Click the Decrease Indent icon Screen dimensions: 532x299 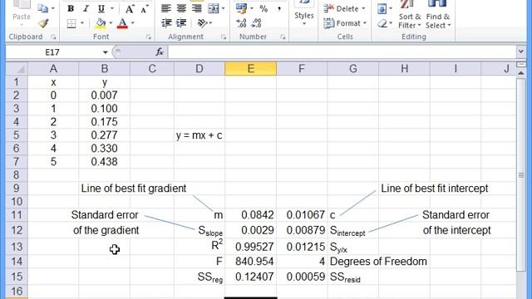166,23
